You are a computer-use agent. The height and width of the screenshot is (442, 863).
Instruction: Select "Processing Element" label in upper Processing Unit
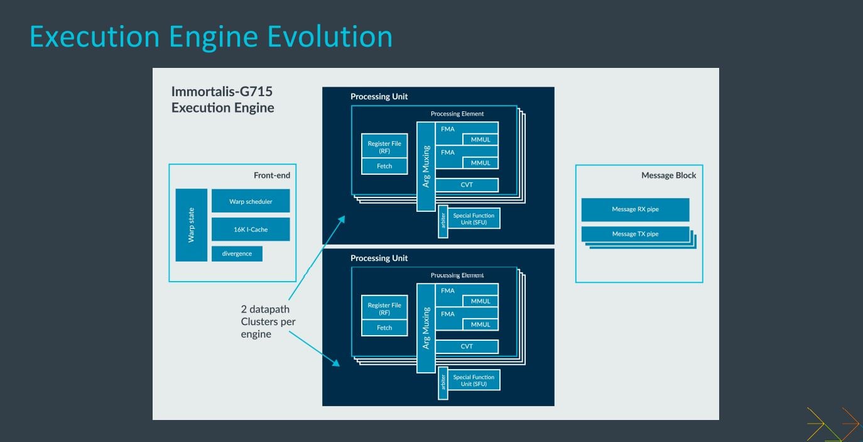[x=457, y=114]
